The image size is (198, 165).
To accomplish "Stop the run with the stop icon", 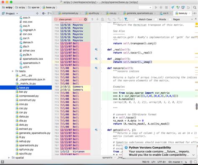I will coord(166,8).
